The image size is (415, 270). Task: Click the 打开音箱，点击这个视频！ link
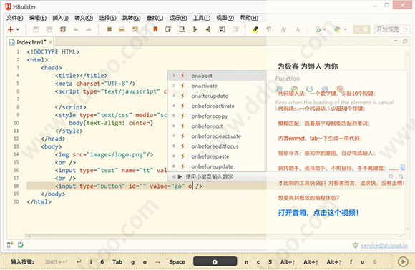tap(318, 213)
